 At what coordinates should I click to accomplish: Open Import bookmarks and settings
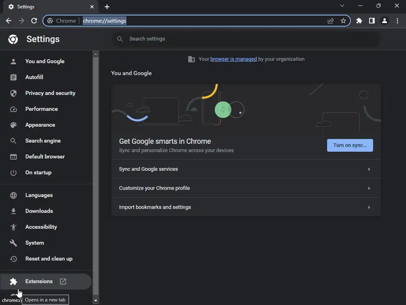click(x=246, y=207)
